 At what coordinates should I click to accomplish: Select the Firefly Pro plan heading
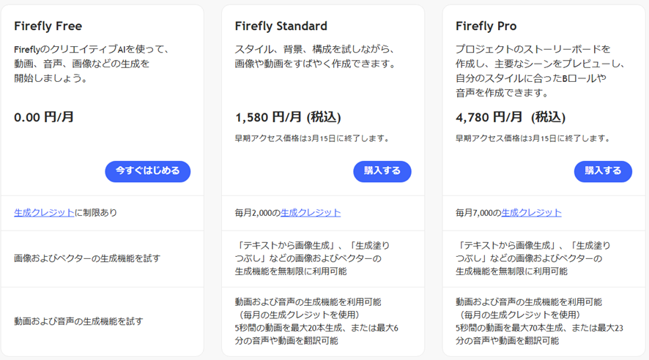click(x=486, y=26)
